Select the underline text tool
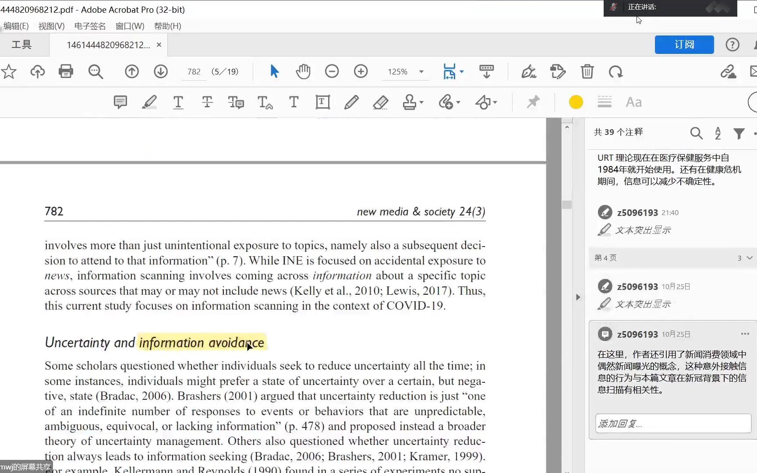The height and width of the screenshot is (473, 757). coord(178,102)
